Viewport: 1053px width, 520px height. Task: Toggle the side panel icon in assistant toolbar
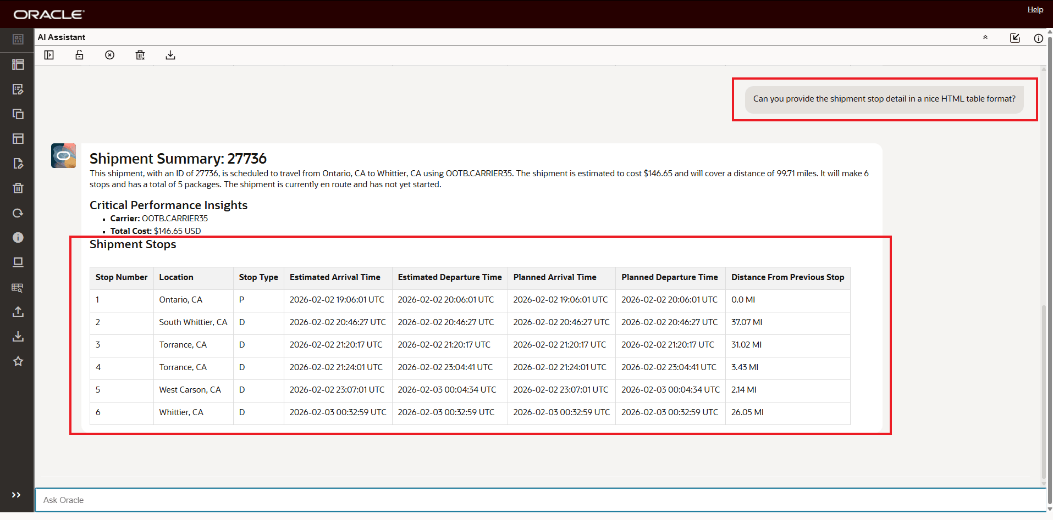pyautogui.click(x=49, y=55)
